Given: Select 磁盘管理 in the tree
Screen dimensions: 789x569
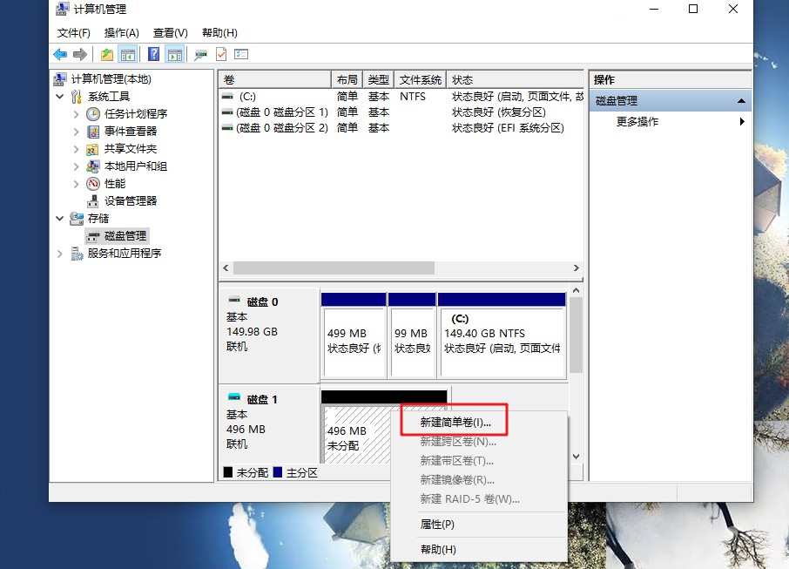Looking at the screenshot, I should point(125,235).
